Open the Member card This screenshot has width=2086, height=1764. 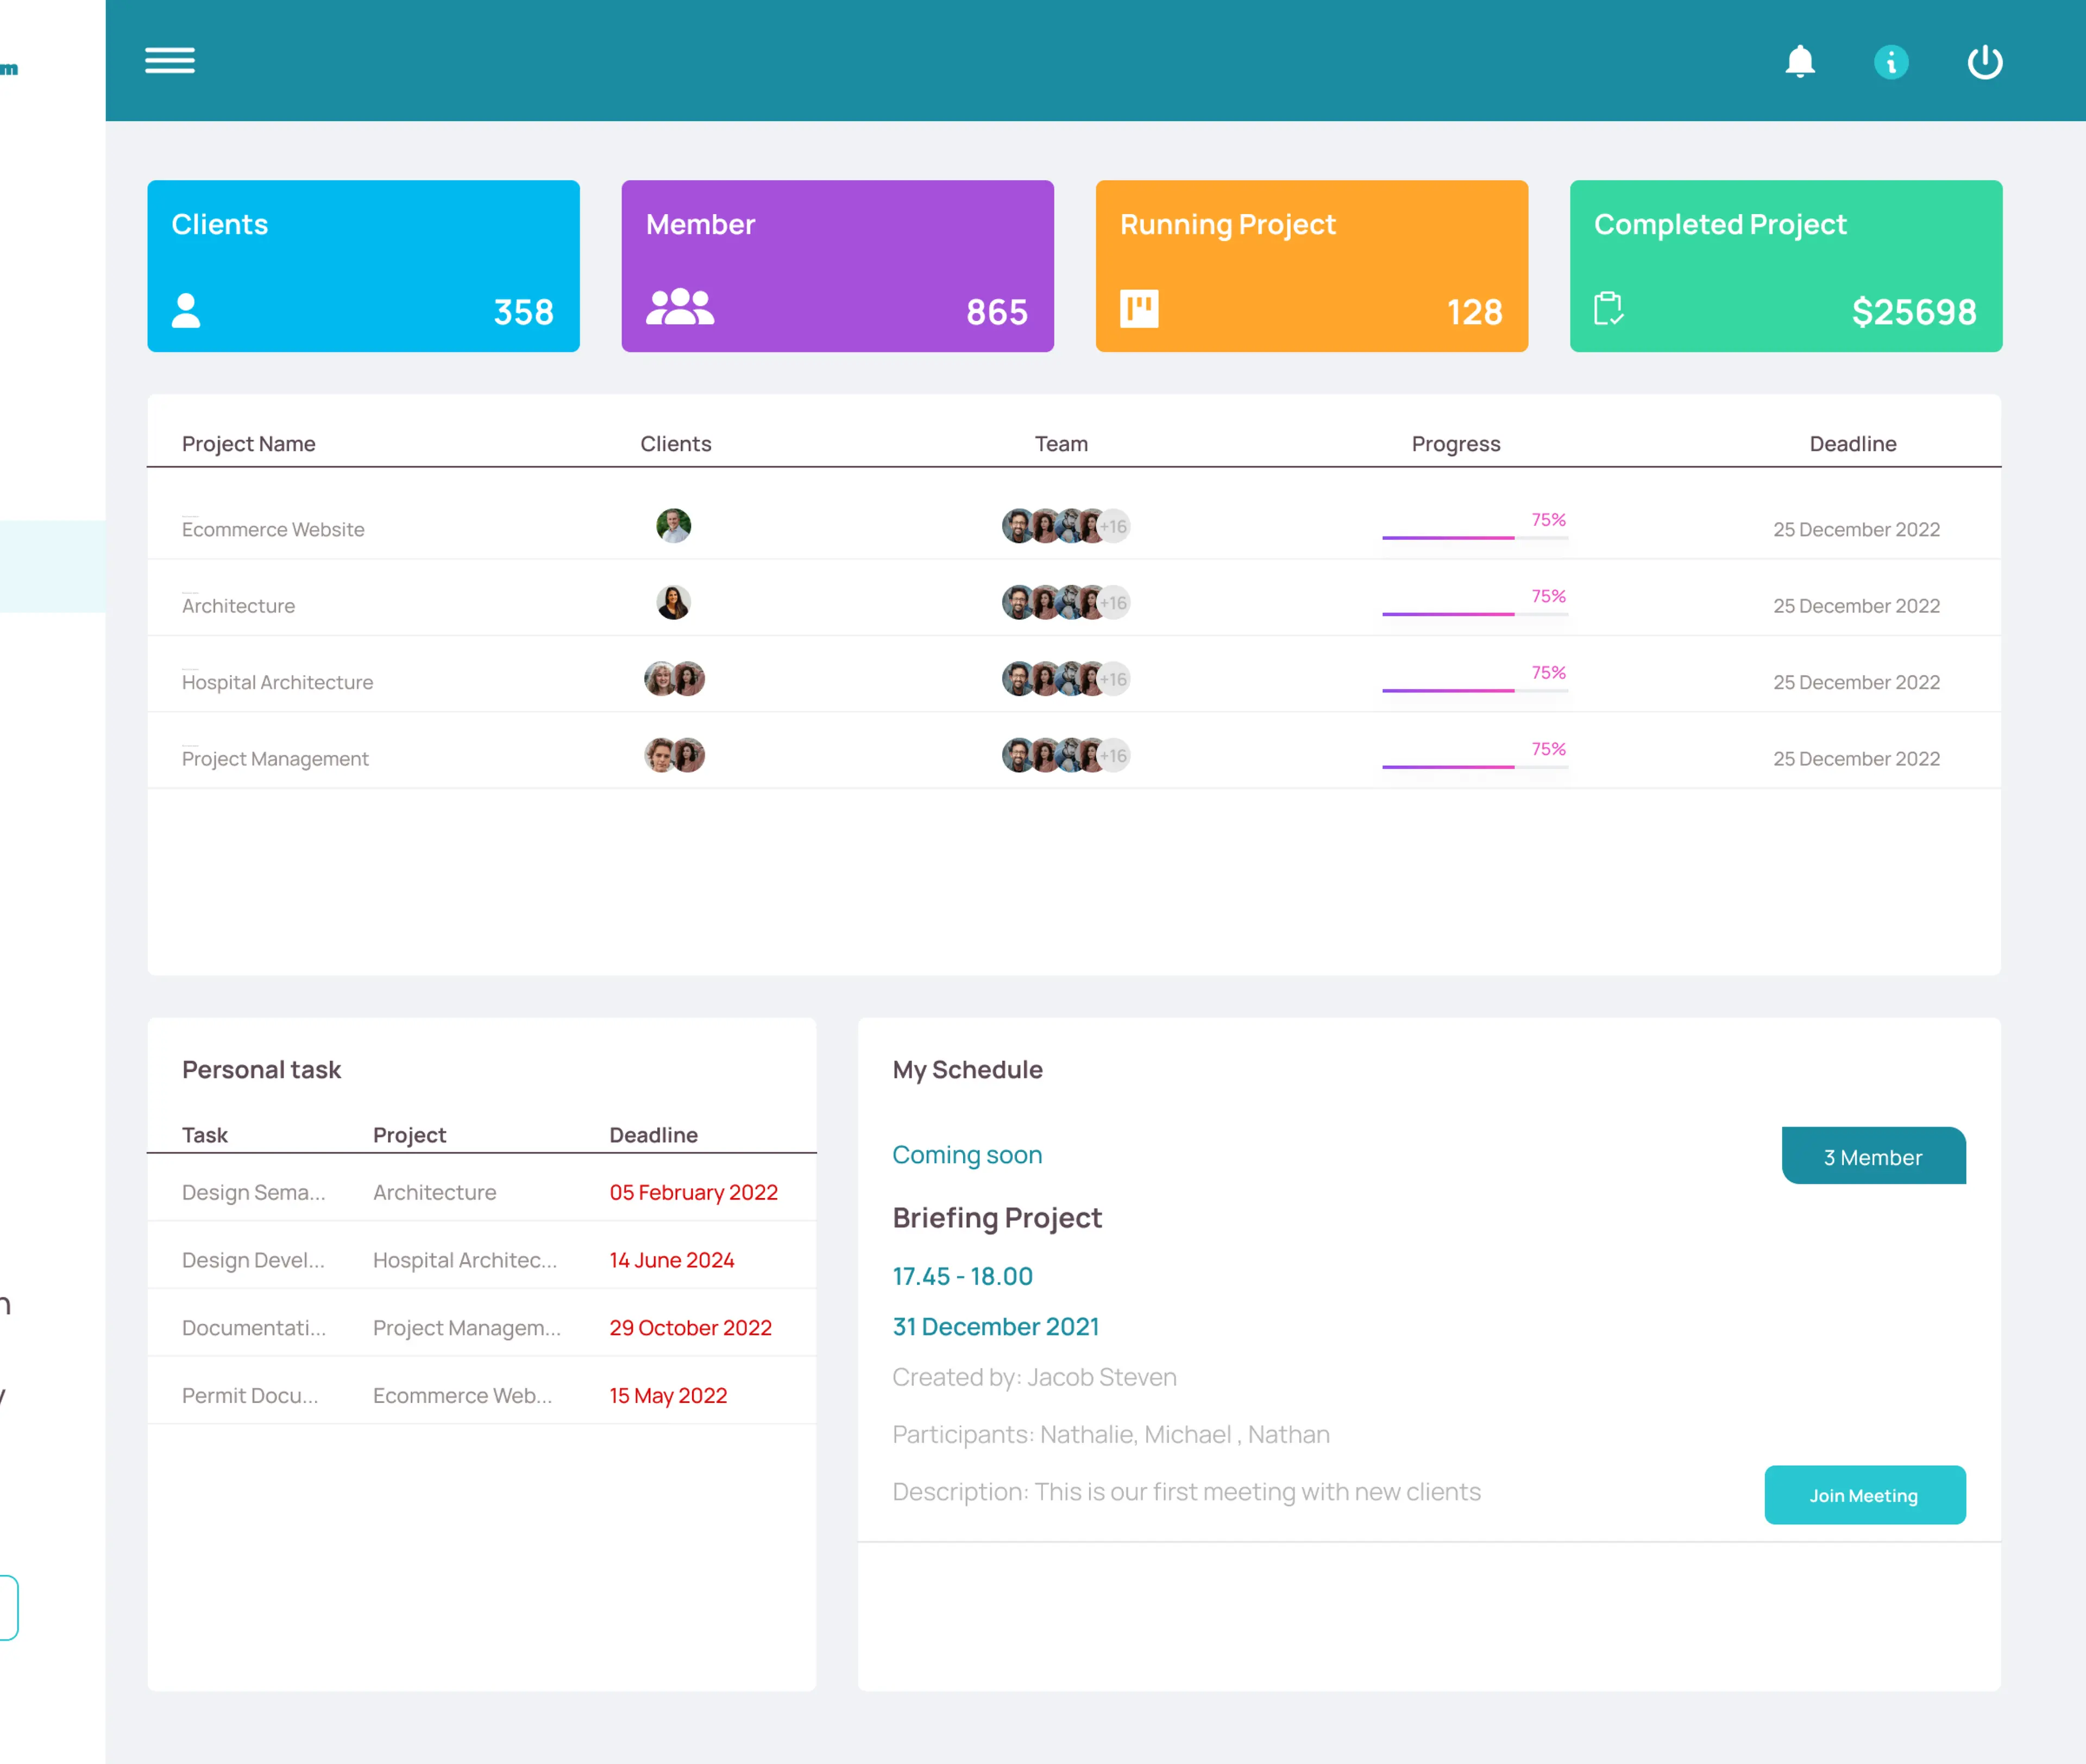pos(837,266)
